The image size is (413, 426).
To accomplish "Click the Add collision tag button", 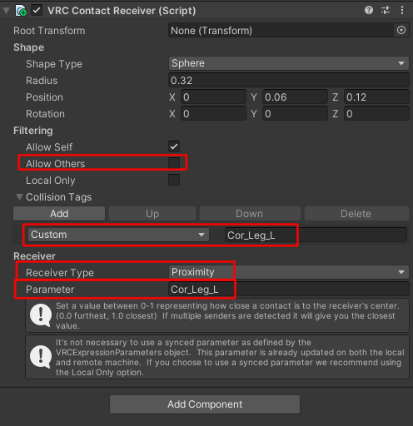I will click(59, 214).
